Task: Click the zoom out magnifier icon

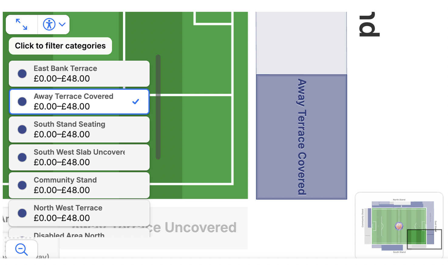Action: click(x=22, y=250)
